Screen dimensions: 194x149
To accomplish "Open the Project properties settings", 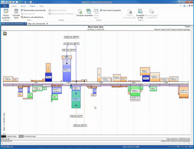I will (x=6, y=14).
